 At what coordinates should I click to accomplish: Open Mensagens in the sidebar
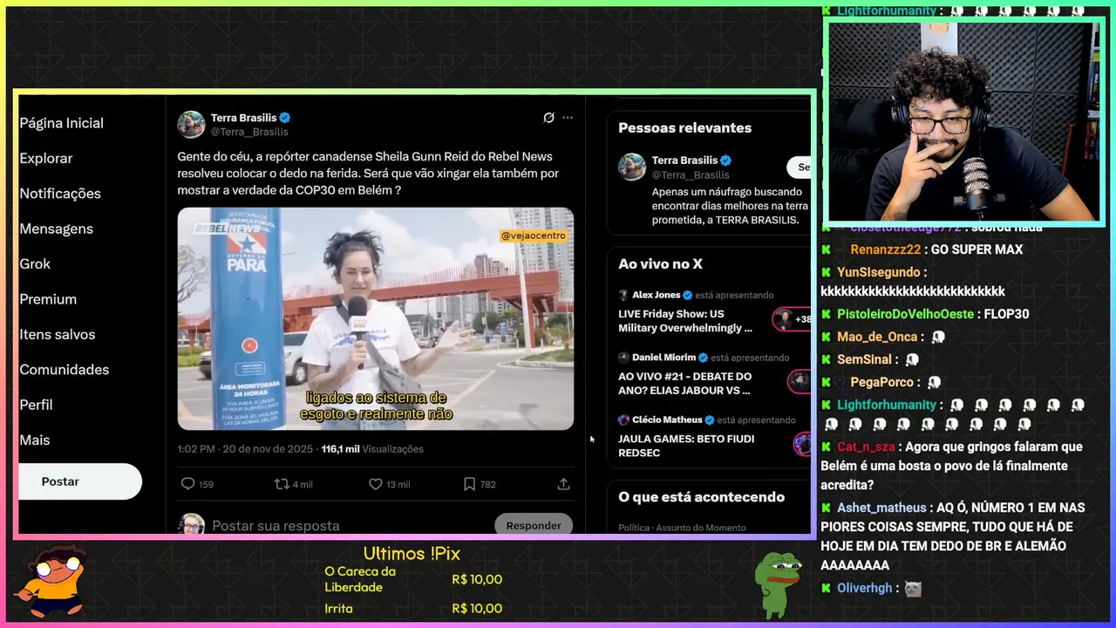pyautogui.click(x=56, y=229)
